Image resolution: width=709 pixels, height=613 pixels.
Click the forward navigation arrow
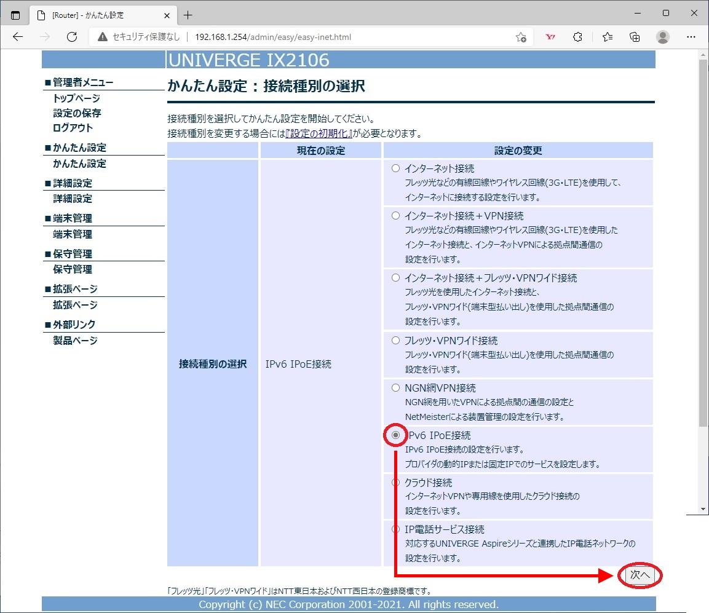coord(45,37)
